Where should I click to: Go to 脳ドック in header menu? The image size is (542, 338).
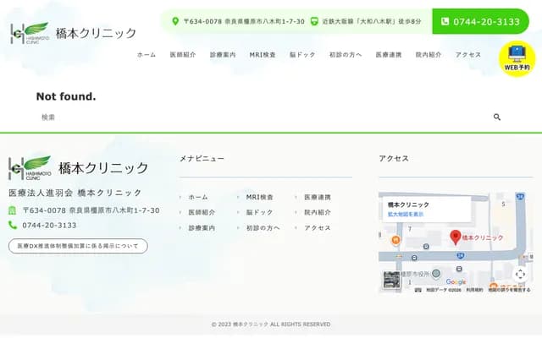point(302,54)
